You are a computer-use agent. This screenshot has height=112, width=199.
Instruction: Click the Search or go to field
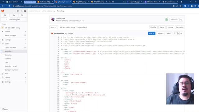point(14,20)
